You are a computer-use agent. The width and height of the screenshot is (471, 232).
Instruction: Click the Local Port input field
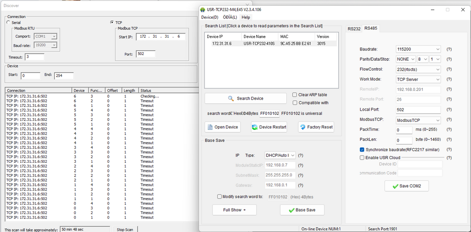pyautogui.click(x=418, y=110)
